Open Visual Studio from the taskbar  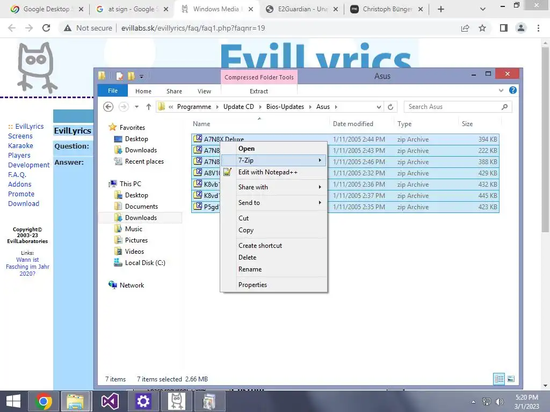pos(110,401)
